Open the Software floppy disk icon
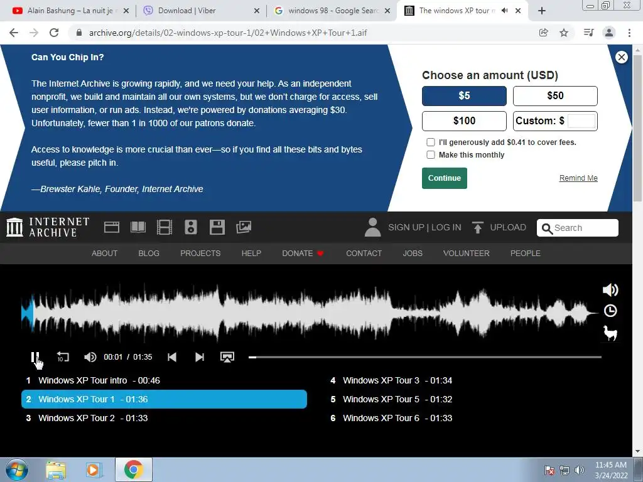Viewport: 643px width, 482px height. point(217,227)
